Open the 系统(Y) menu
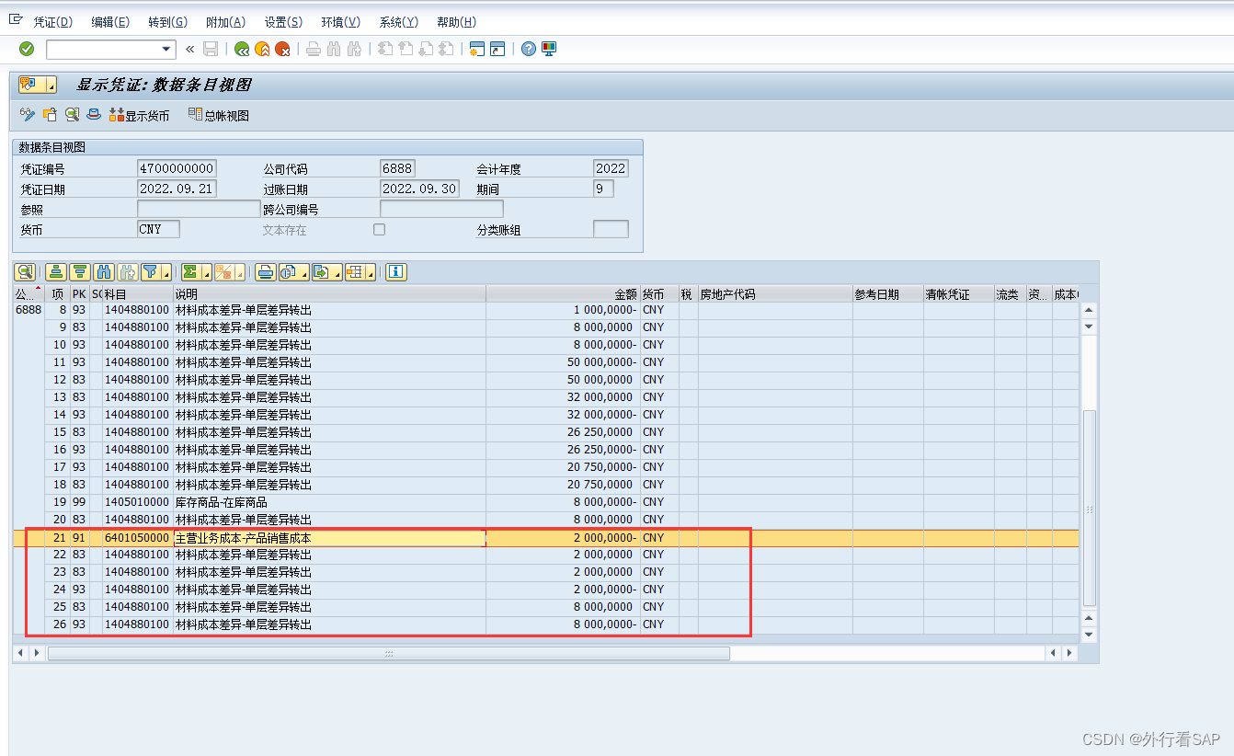 (398, 21)
